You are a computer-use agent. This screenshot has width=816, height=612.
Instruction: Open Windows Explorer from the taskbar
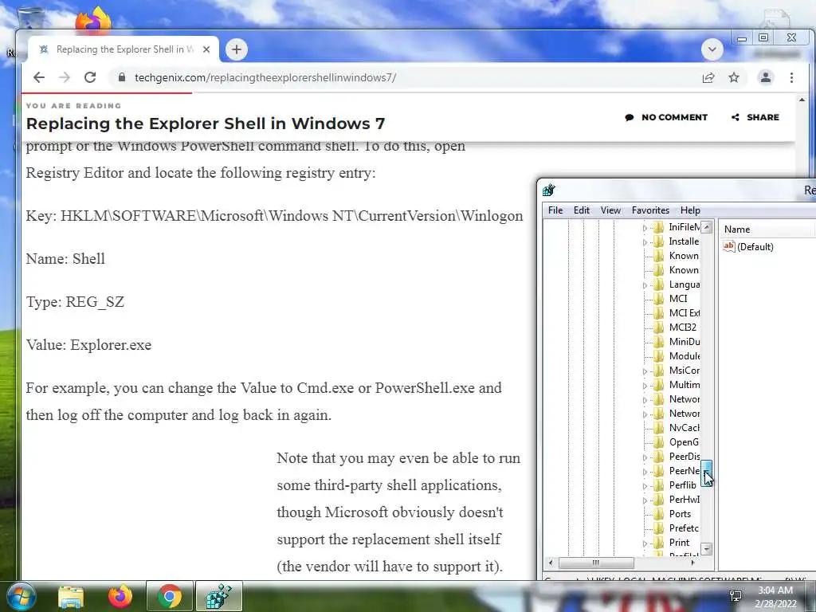tap(71, 597)
